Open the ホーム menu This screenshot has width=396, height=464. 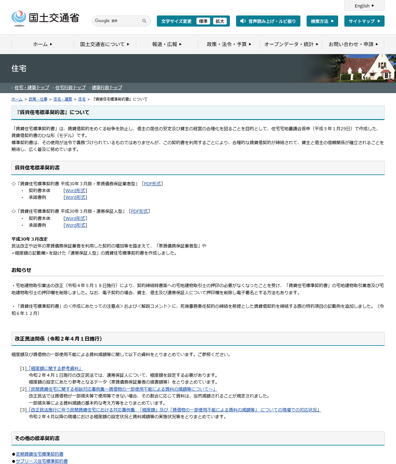[x=43, y=44]
